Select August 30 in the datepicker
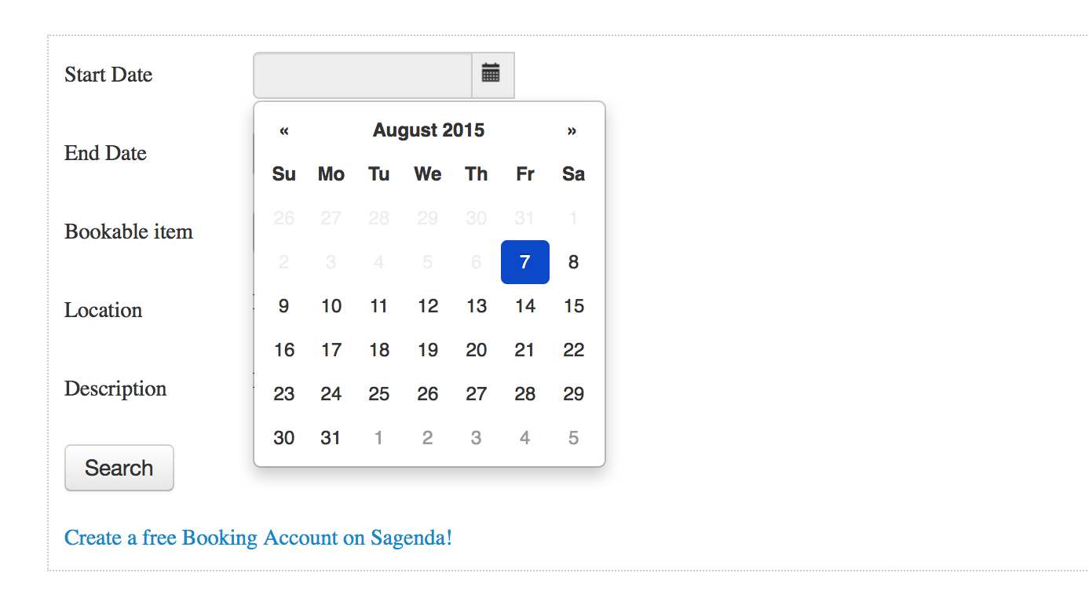Viewport: 1089px width, 602px height. [284, 438]
